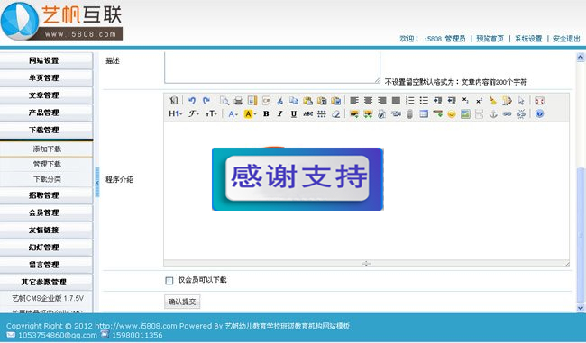Paste from Word icon
Viewport: 586px width, 343px height.
coord(335,101)
